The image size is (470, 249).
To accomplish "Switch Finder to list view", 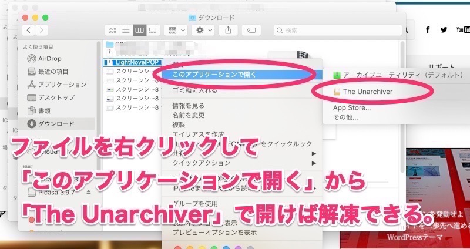I will (x=126, y=31).
